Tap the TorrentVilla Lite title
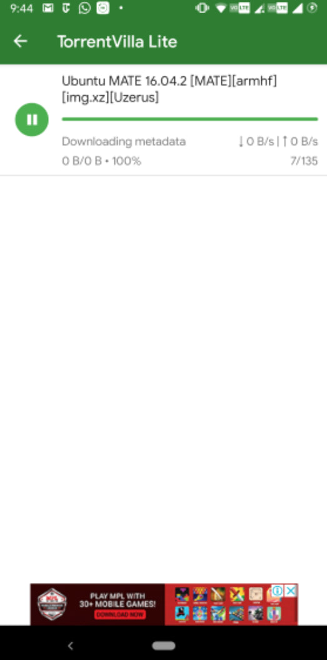 [x=118, y=42]
